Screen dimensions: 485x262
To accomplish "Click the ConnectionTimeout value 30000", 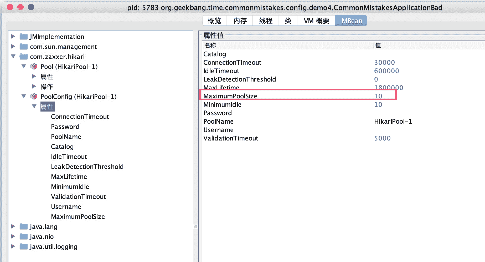I will point(384,62).
